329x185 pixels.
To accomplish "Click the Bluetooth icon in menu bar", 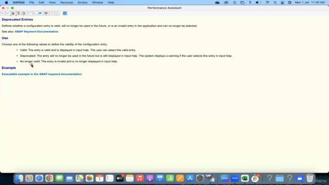I will coord(250,3).
